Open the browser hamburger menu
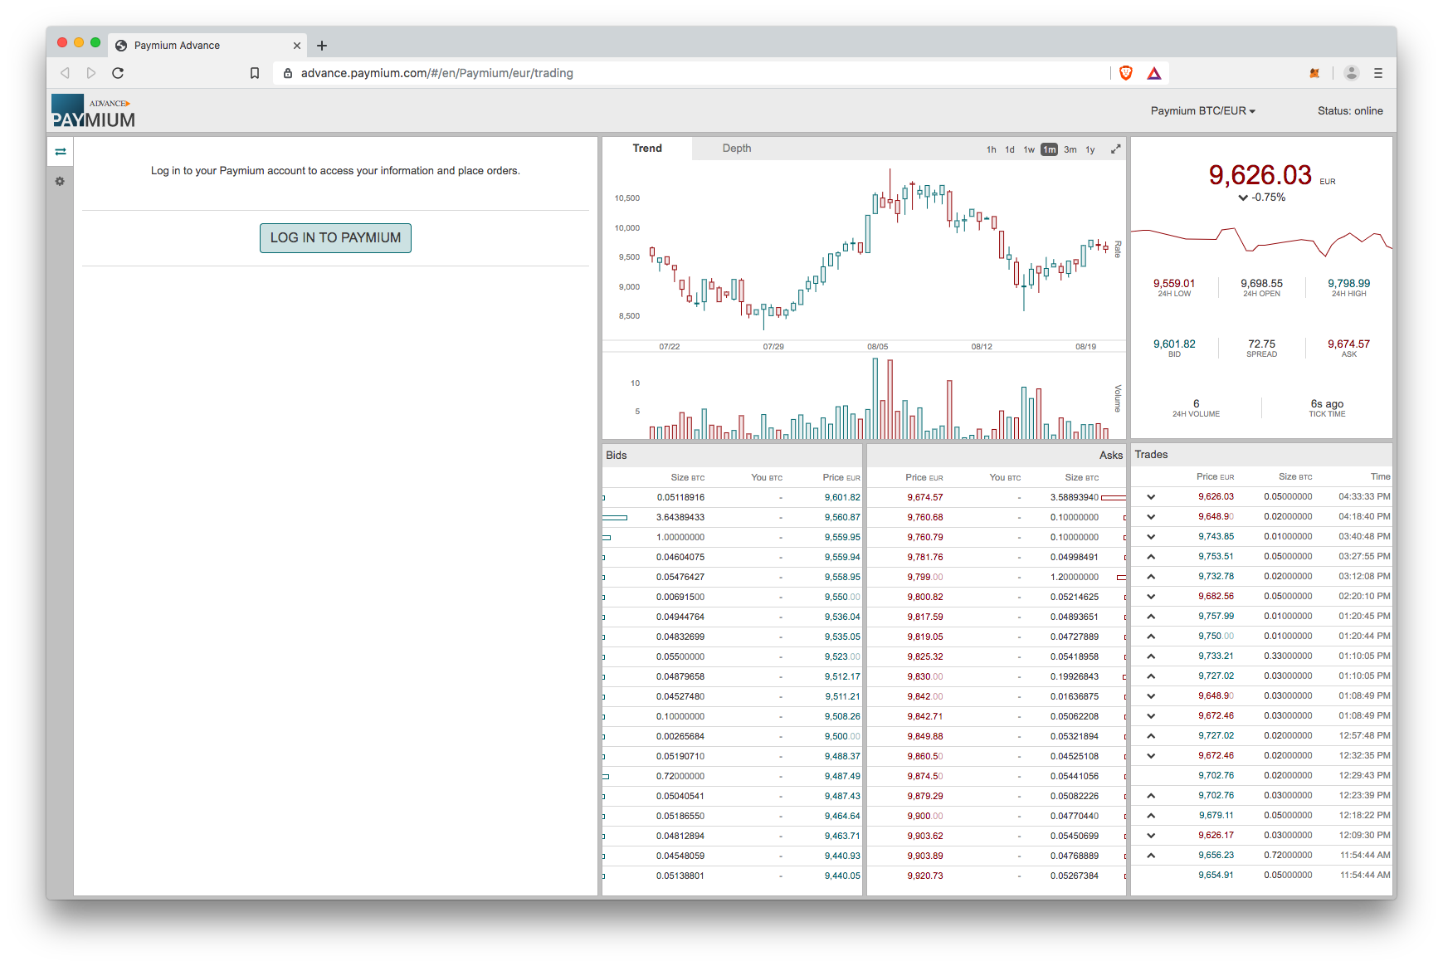This screenshot has height=966, width=1443. click(1378, 73)
